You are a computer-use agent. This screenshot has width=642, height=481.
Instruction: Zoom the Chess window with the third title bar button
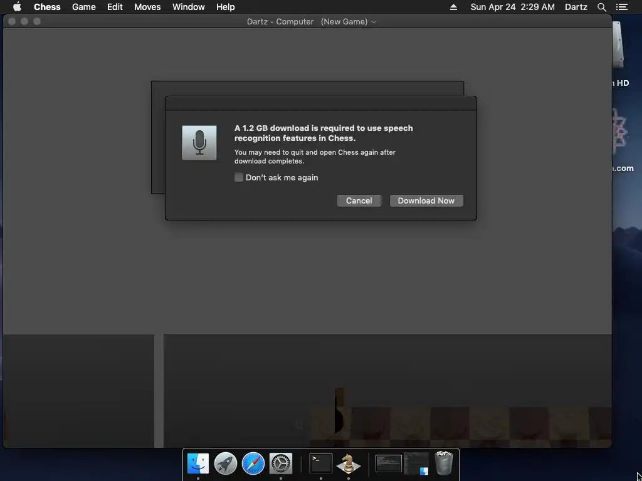[37, 21]
